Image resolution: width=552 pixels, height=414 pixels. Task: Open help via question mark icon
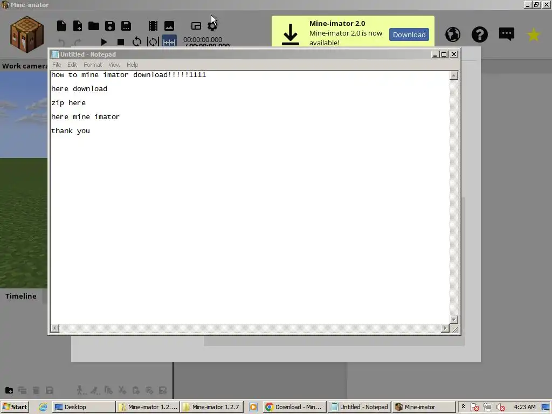(x=479, y=34)
